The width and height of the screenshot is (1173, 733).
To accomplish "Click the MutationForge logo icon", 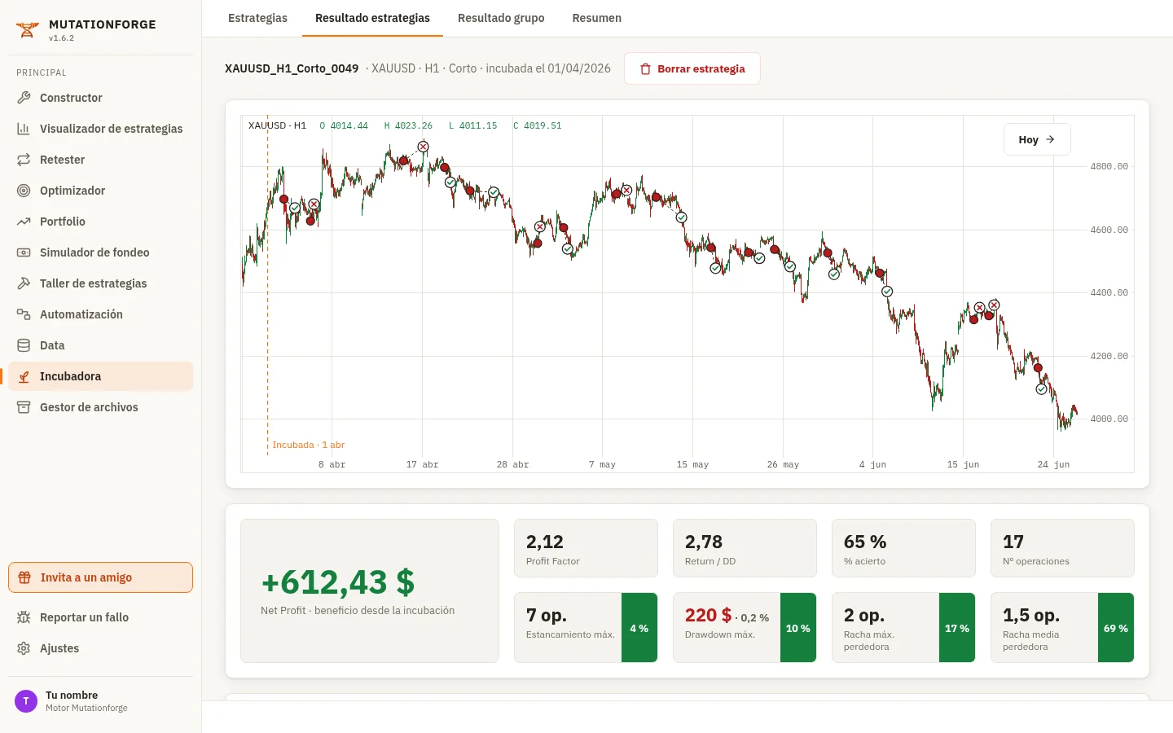I will coord(27,30).
